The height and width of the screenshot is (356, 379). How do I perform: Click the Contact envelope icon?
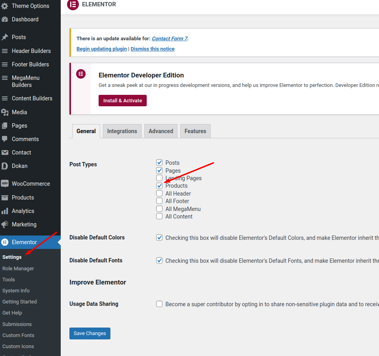[x=5, y=153]
